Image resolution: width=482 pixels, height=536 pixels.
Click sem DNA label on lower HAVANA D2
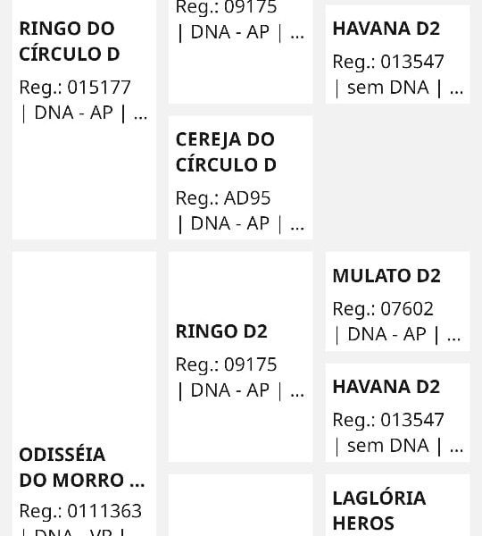pos(388,446)
